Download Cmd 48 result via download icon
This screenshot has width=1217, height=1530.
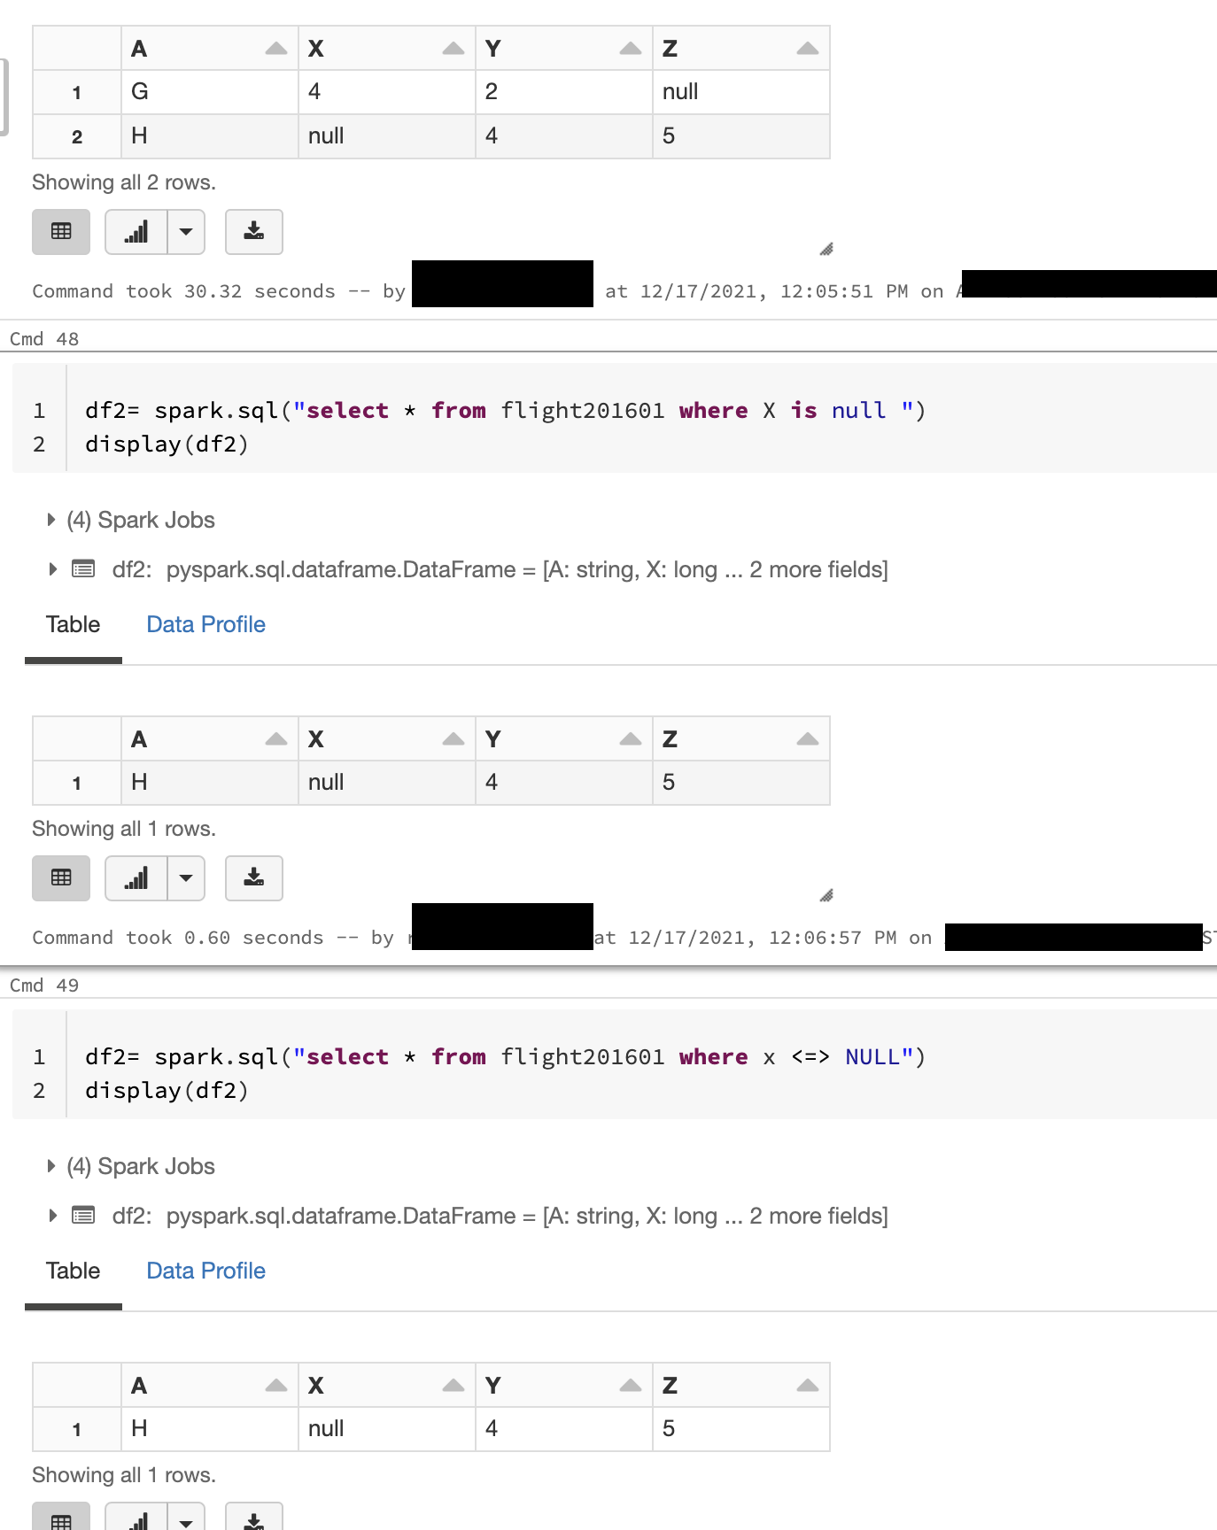click(254, 878)
